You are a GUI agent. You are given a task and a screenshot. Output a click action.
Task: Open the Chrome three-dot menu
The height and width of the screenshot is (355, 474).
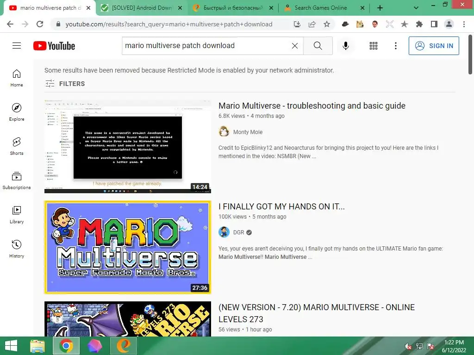(x=464, y=24)
